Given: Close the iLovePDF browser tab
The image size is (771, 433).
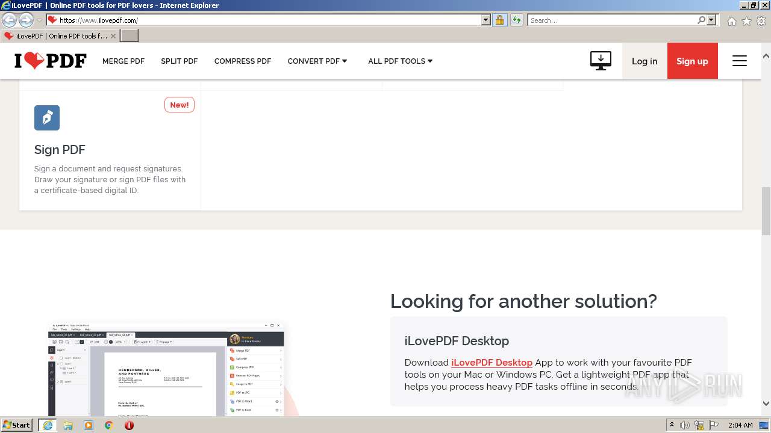Looking at the screenshot, I should coord(113,36).
